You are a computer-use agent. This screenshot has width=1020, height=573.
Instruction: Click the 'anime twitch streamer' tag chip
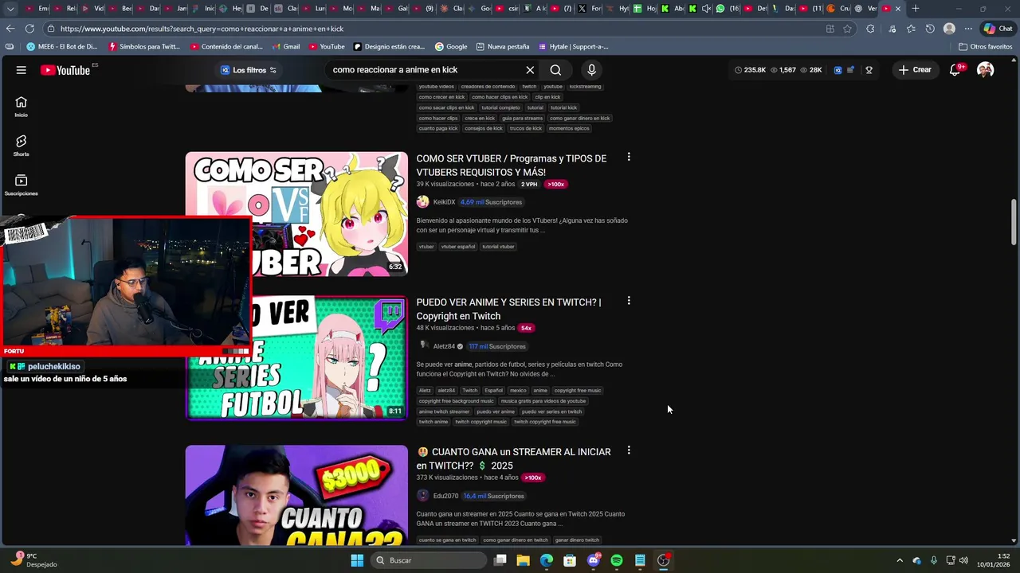[x=445, y=411]
